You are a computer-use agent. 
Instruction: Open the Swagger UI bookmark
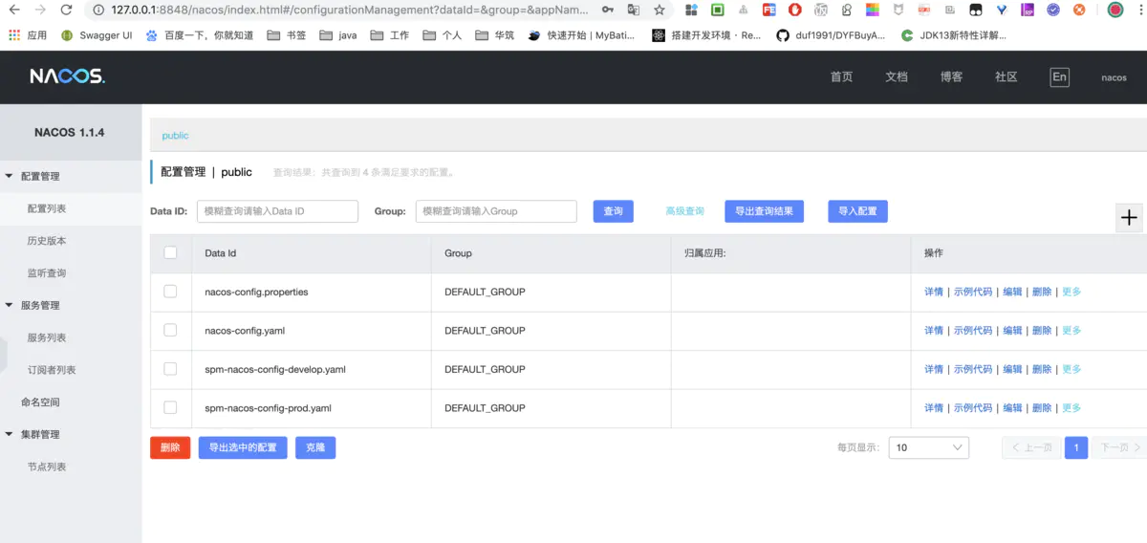coord(97,35)
